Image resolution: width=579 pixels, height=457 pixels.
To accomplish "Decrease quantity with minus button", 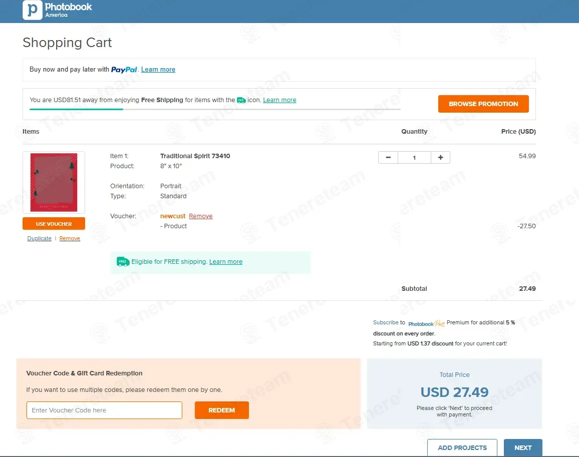I will (x=388, y=157).
